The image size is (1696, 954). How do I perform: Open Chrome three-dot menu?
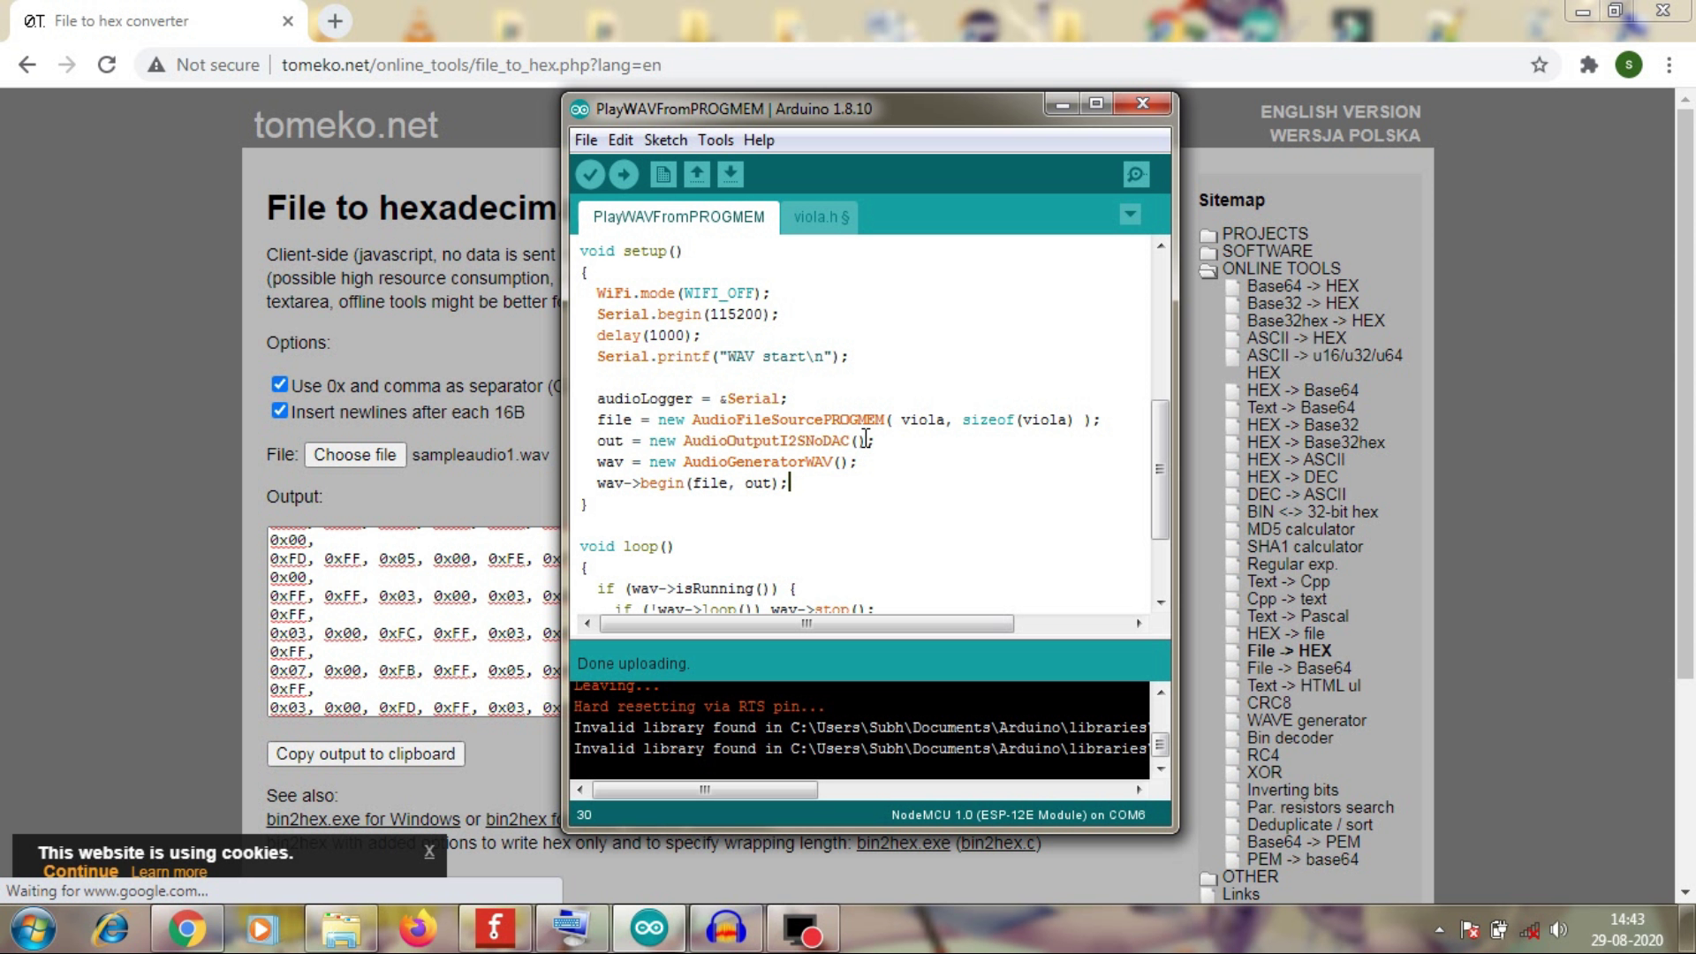click(1669, 64)
